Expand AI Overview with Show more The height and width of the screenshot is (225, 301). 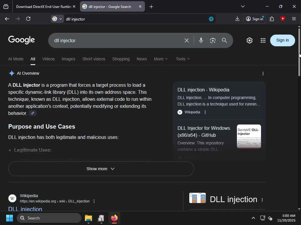pyautogui.click(x=101, y=169)
